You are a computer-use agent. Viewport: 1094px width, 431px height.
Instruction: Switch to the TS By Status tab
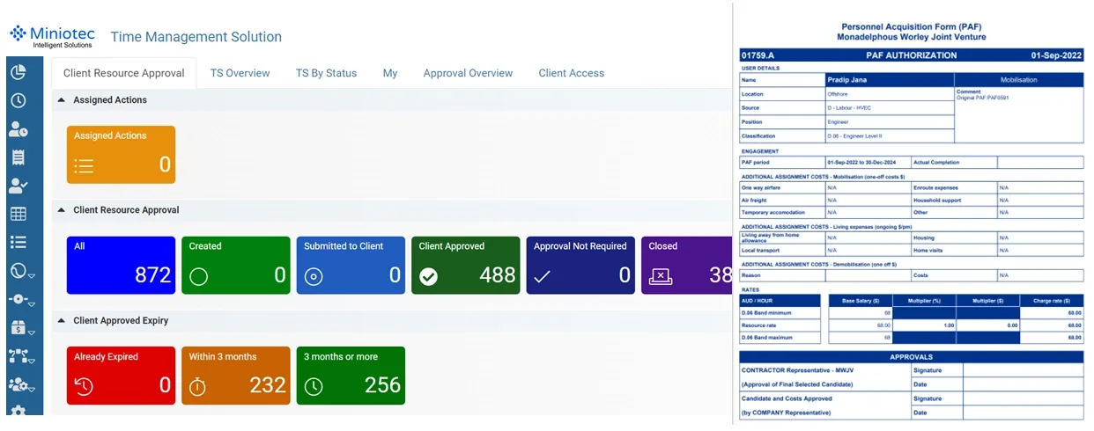326,73
